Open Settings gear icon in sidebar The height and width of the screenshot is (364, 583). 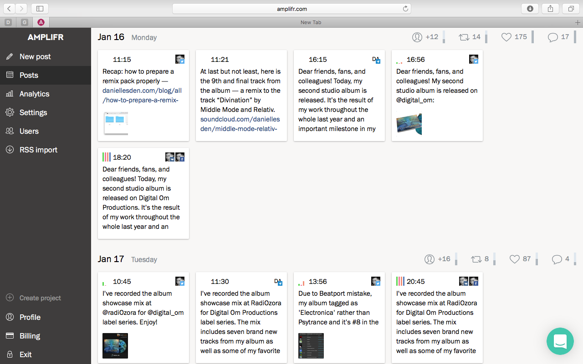pos(9,112)
